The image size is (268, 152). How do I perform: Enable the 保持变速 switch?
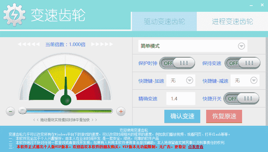click(242, 63)
